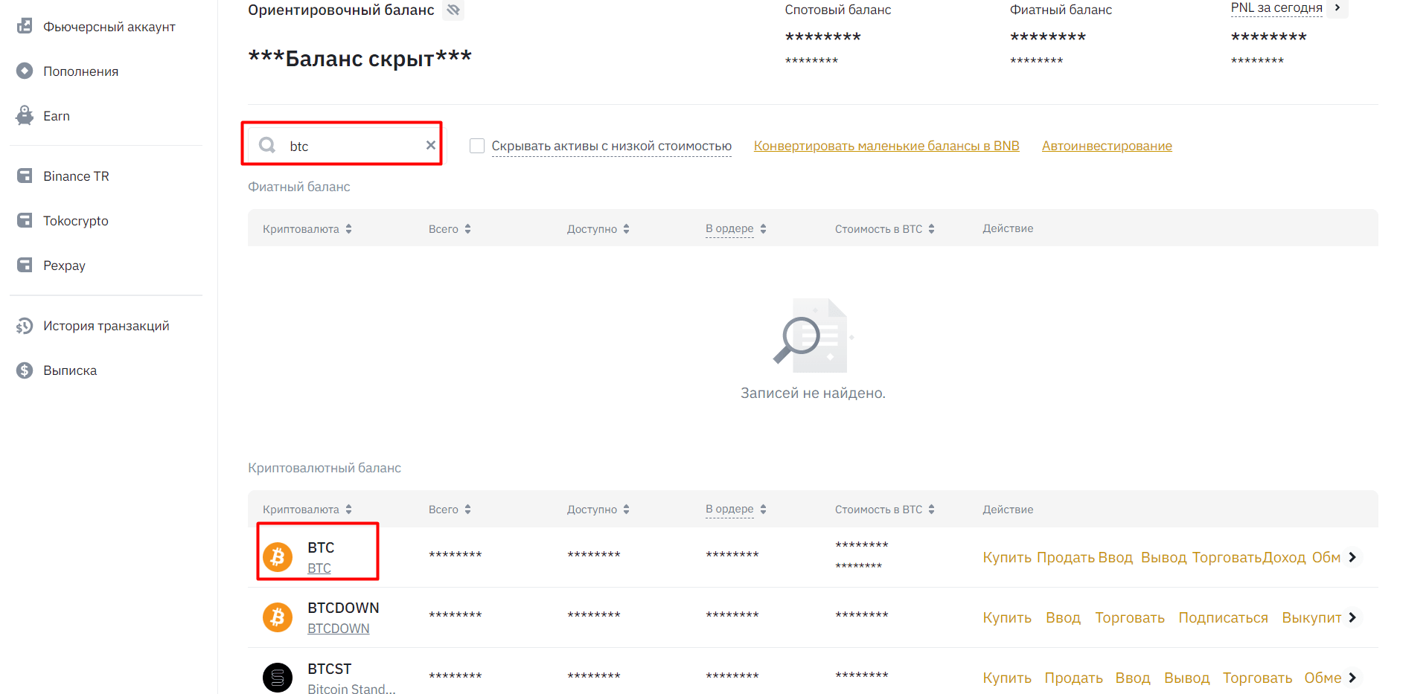Click the Pexpay sidebar icon
This screenshot has width=1403, height=694.
[x=25, y=265]
